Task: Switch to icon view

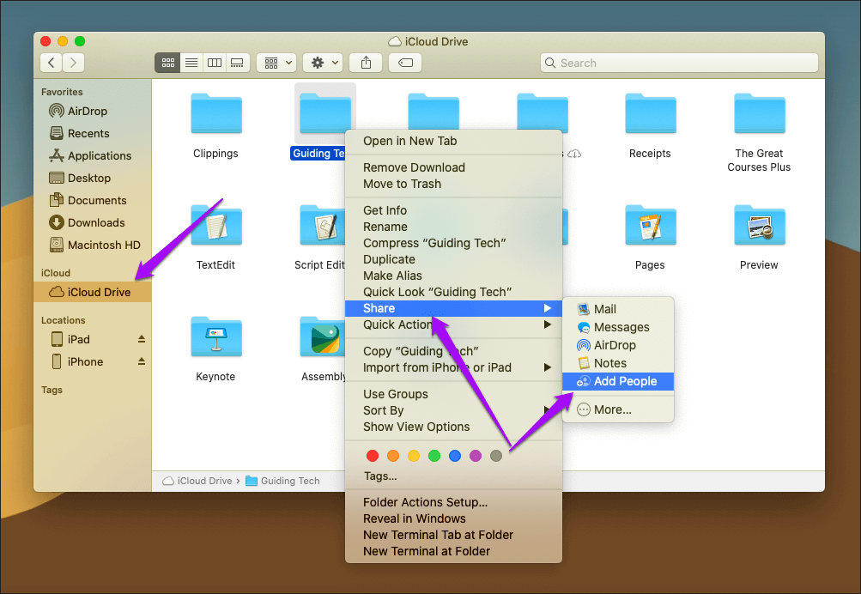Action: (167, 63)
